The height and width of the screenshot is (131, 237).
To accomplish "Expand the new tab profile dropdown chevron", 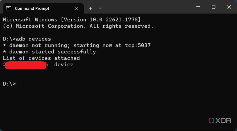I will point(100,8).
